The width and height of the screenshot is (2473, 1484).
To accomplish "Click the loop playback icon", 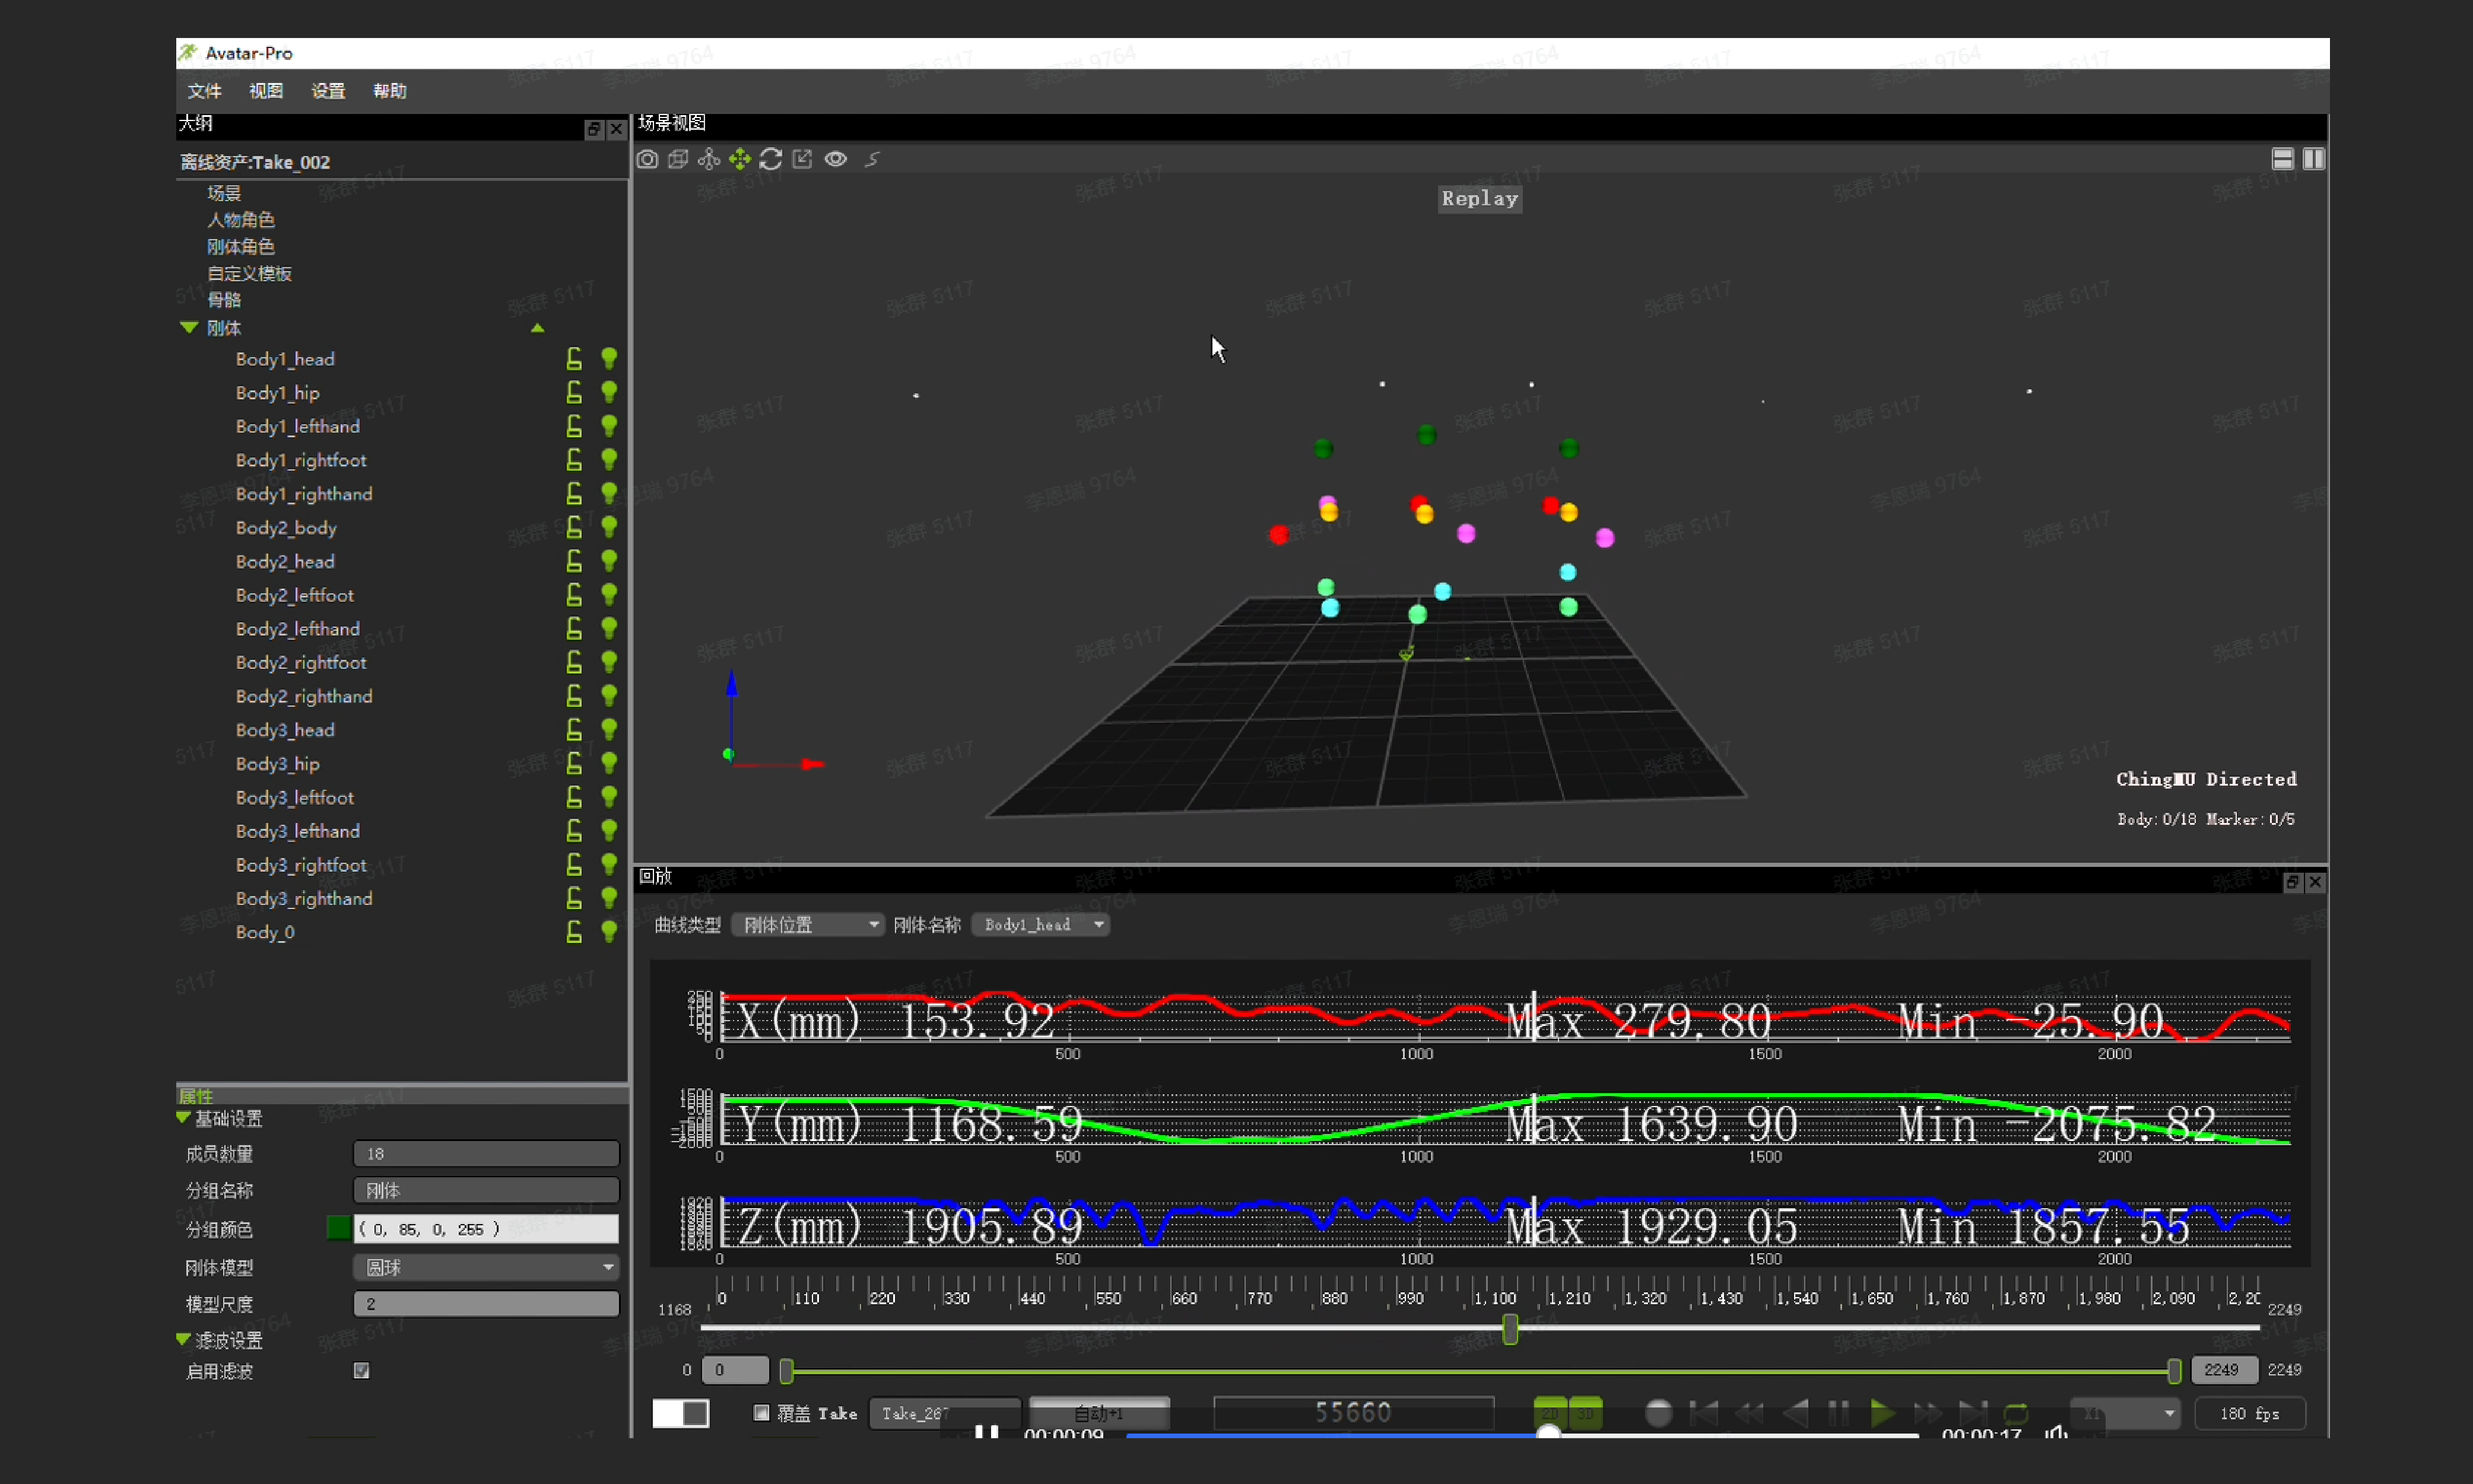I will (2016, 1413).
